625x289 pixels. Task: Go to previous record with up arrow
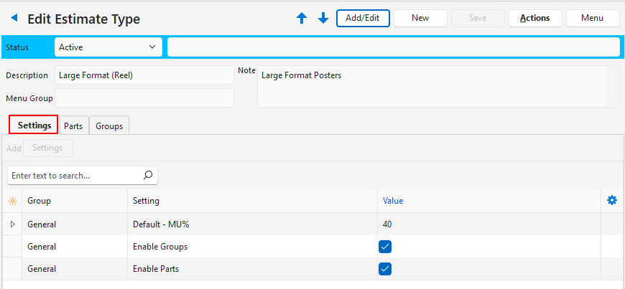(x=302, y=18)
